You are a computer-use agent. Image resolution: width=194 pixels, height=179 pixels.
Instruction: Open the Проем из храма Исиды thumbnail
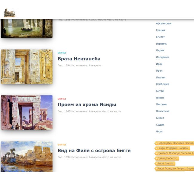click(x=27, y=112)
